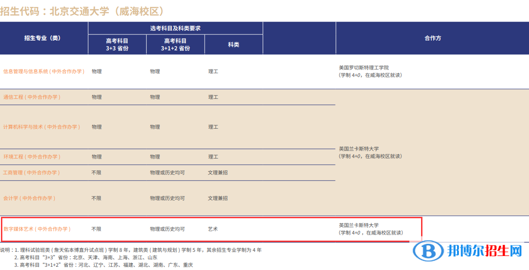Click 不限 cell in 数字媒体艺术 row
Image resolution: width=529 pixels, height=270 pixels.
point(96,229)
